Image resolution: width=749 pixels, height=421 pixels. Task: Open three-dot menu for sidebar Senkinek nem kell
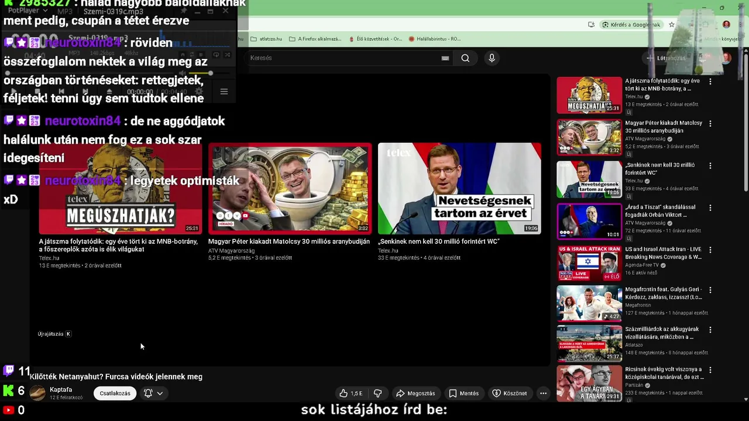point(710,166)
